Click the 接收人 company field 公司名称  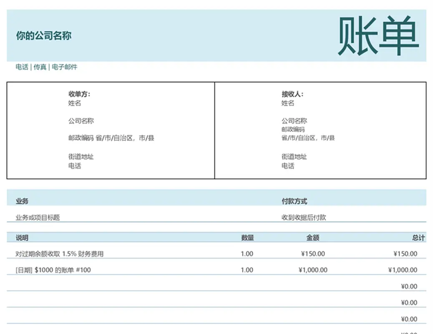294,120
